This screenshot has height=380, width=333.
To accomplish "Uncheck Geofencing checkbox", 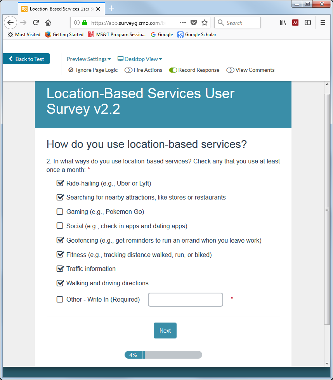I will (60, 240).
